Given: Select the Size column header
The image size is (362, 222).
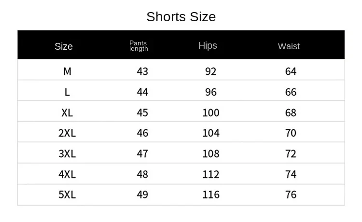Looking at the screenshot, I should coord(64,46).
